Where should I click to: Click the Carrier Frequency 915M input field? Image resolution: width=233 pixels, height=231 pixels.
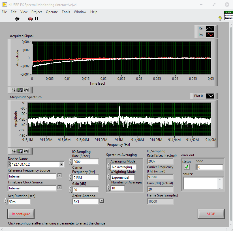[x=85, y=177]
